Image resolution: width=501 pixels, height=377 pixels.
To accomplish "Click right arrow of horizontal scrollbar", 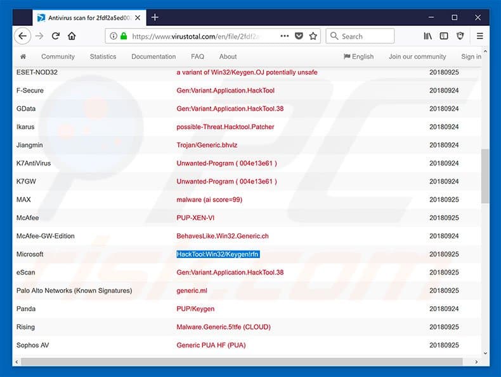I will 476,362.
